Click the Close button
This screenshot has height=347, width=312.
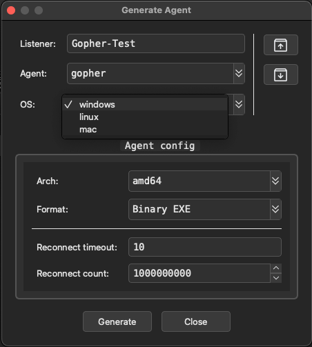pyautogui.click(x=196, y=321)
